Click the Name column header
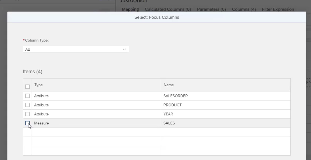Viewport: 311px width, 160px height. [168, 85]
